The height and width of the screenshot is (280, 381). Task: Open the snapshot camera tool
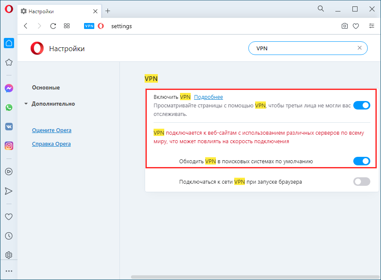[345, 26]
